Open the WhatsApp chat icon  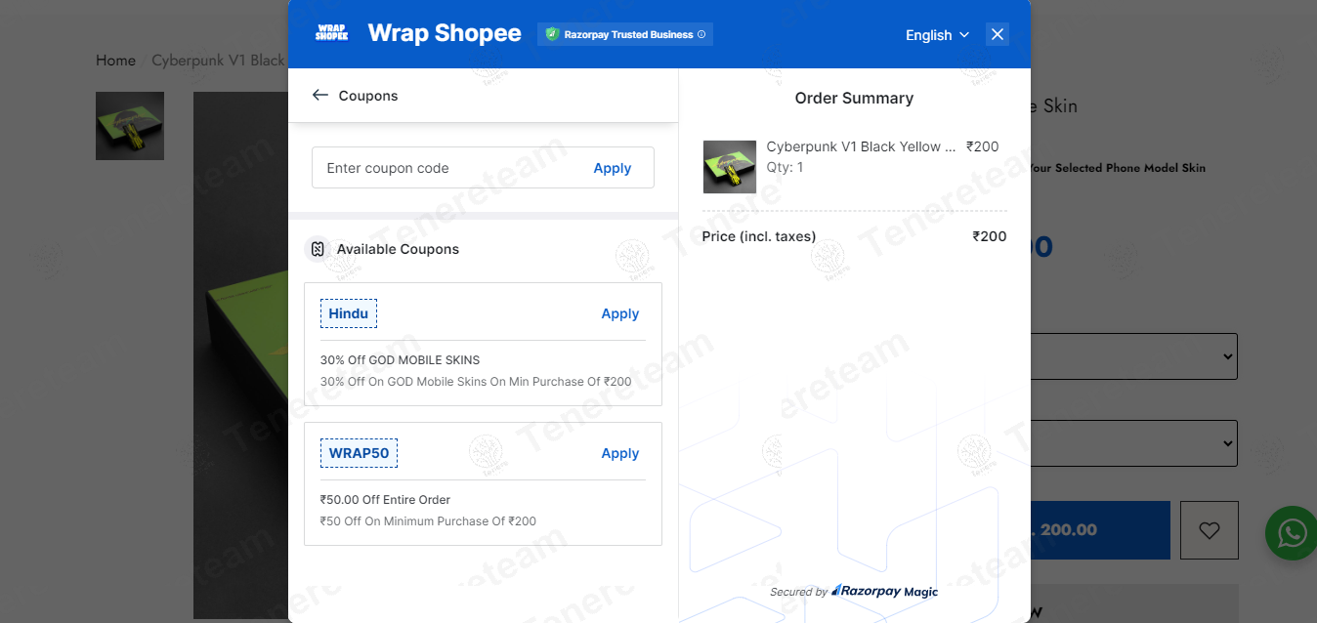tap(1292, 533)
